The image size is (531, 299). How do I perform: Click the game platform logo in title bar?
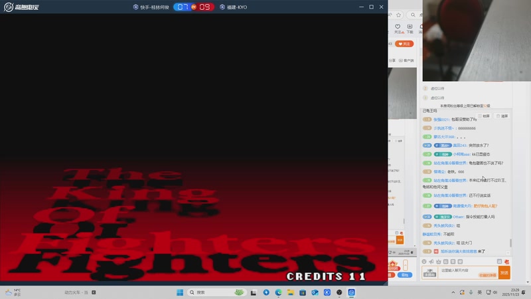point(21,7)
